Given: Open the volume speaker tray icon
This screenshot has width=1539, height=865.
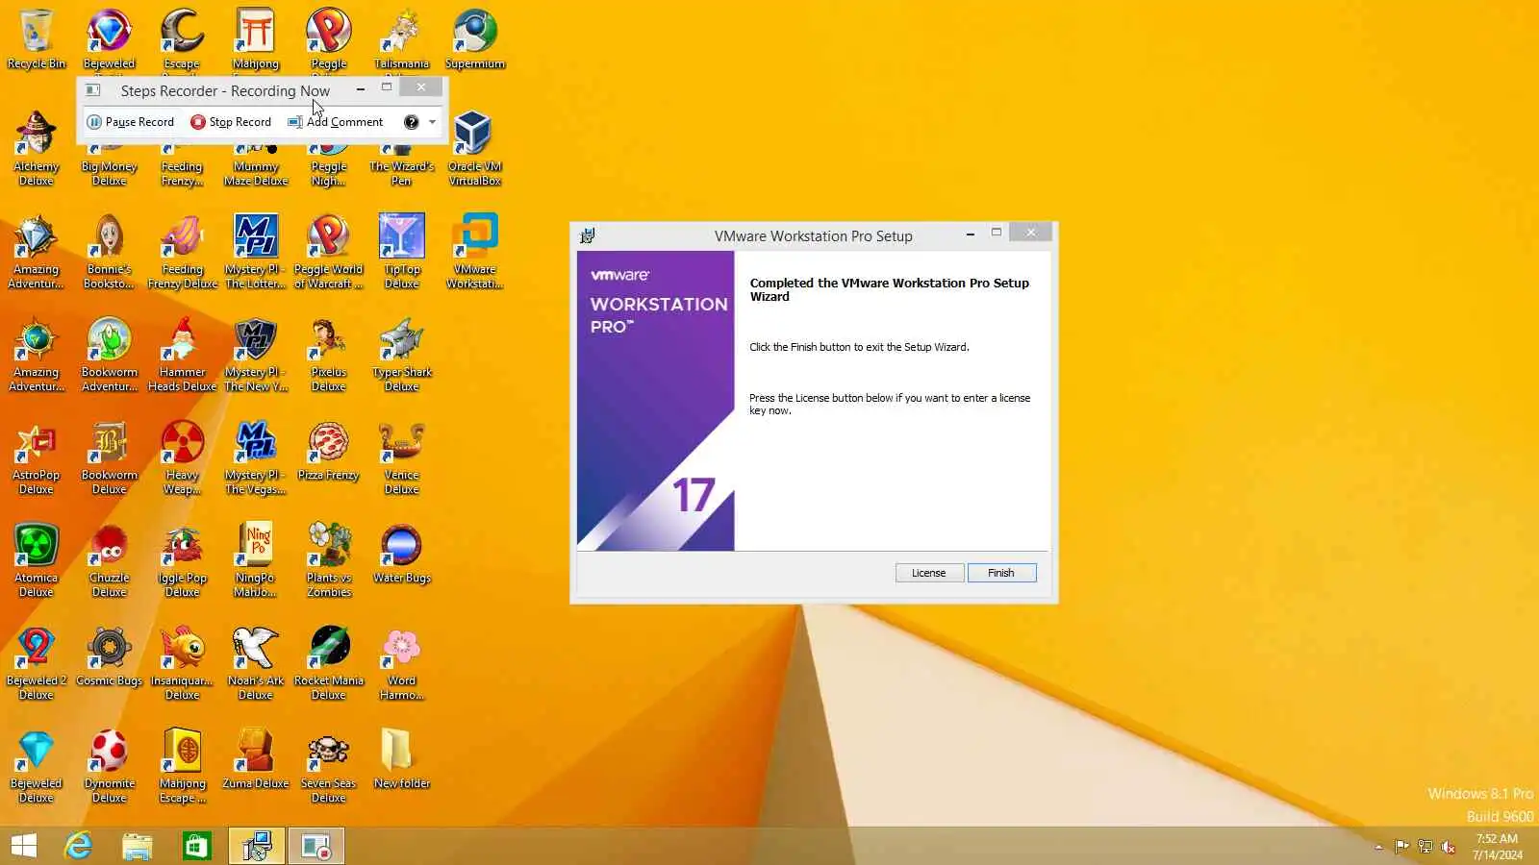Looking at the screenshot, I should (x=1448, y=847).
